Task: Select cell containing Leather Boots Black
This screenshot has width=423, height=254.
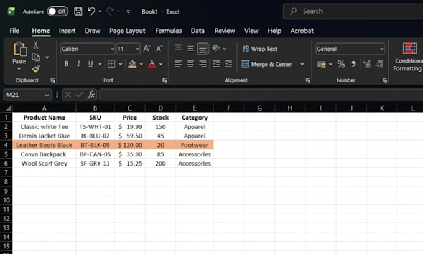Action: [x=44, y=145]
